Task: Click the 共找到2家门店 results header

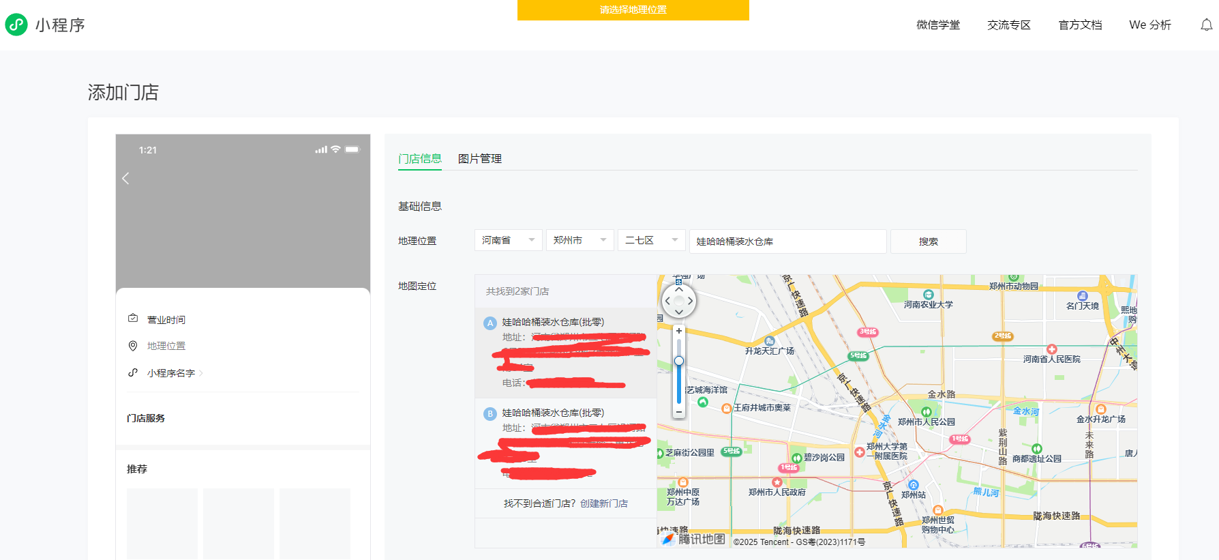Action: click(x=517, y=291)
